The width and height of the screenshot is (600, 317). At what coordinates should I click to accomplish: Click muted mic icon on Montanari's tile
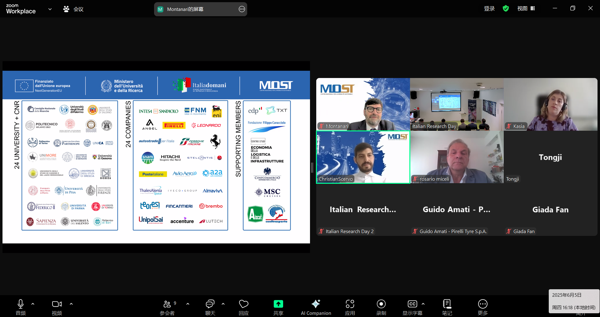(x=321, y=126)
